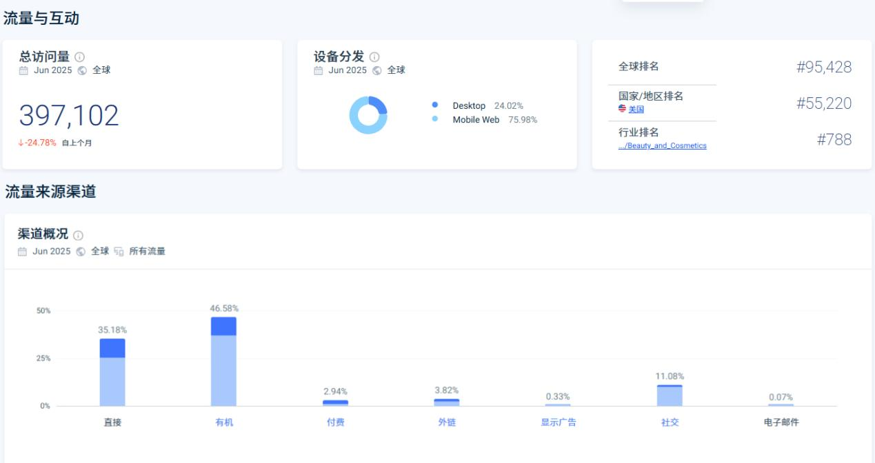This screenshot has height=463, width=875.
Task: Click the device icon beside 所有流量
Action: tap(119, 251)
